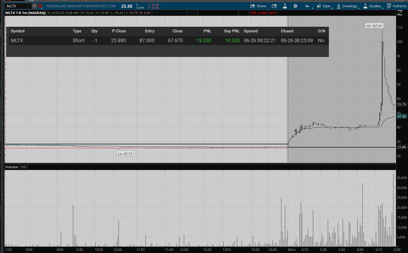This screenshot has height=253, width=408.
Task: Click the Hi: 107.51 price bubble
Action: tap(374, 26)
